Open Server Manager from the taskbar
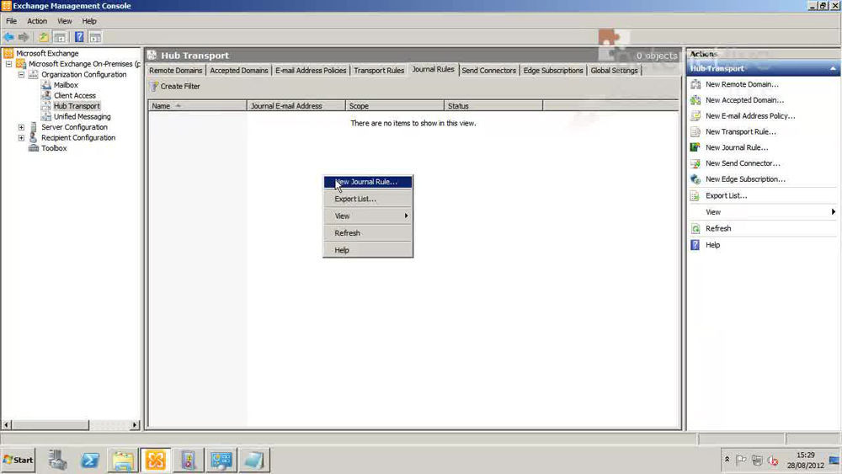 (57, 460)
